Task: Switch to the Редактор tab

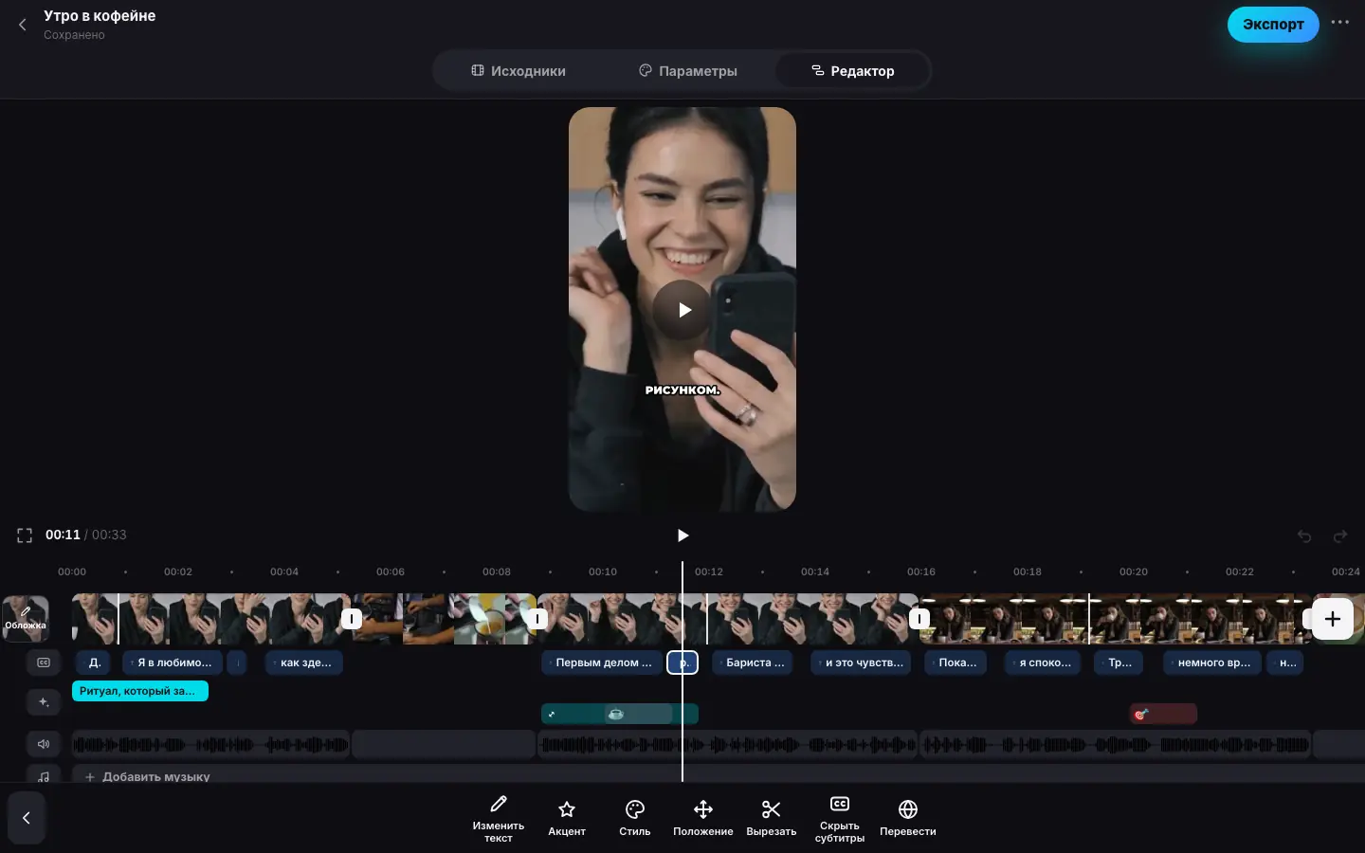Action: (852, 71)
